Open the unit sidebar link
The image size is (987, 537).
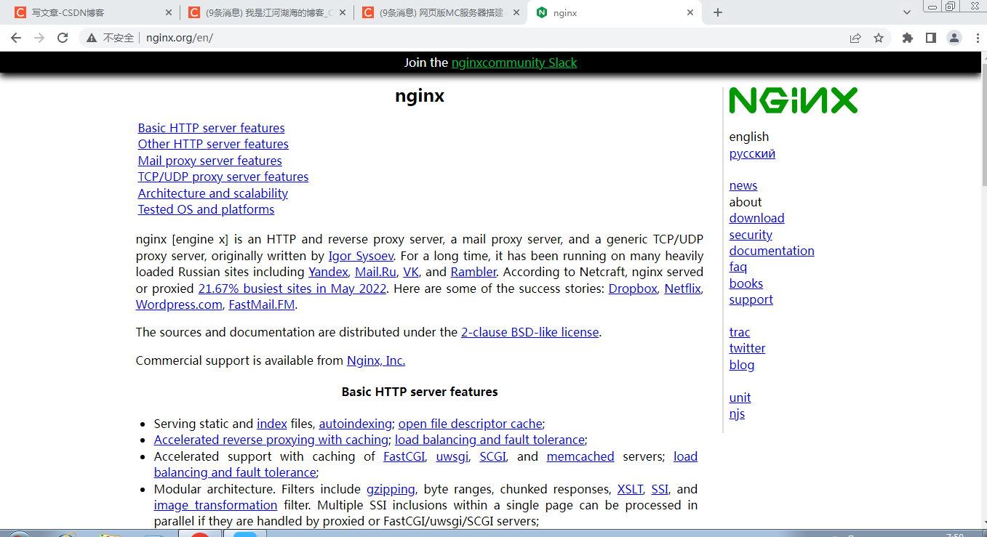[740, 397]
